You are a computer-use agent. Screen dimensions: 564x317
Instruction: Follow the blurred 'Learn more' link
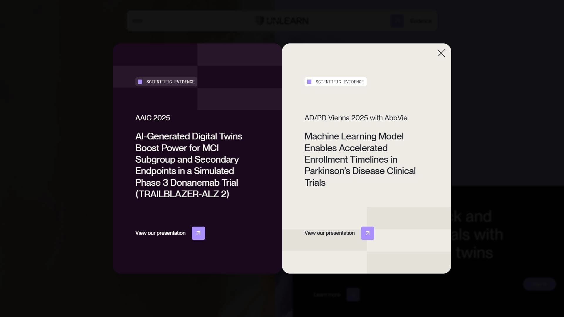tap(327, 295)
